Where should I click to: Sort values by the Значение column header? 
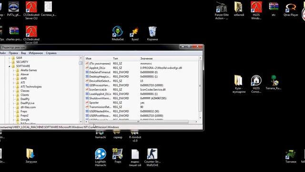(x=168, y=58)
